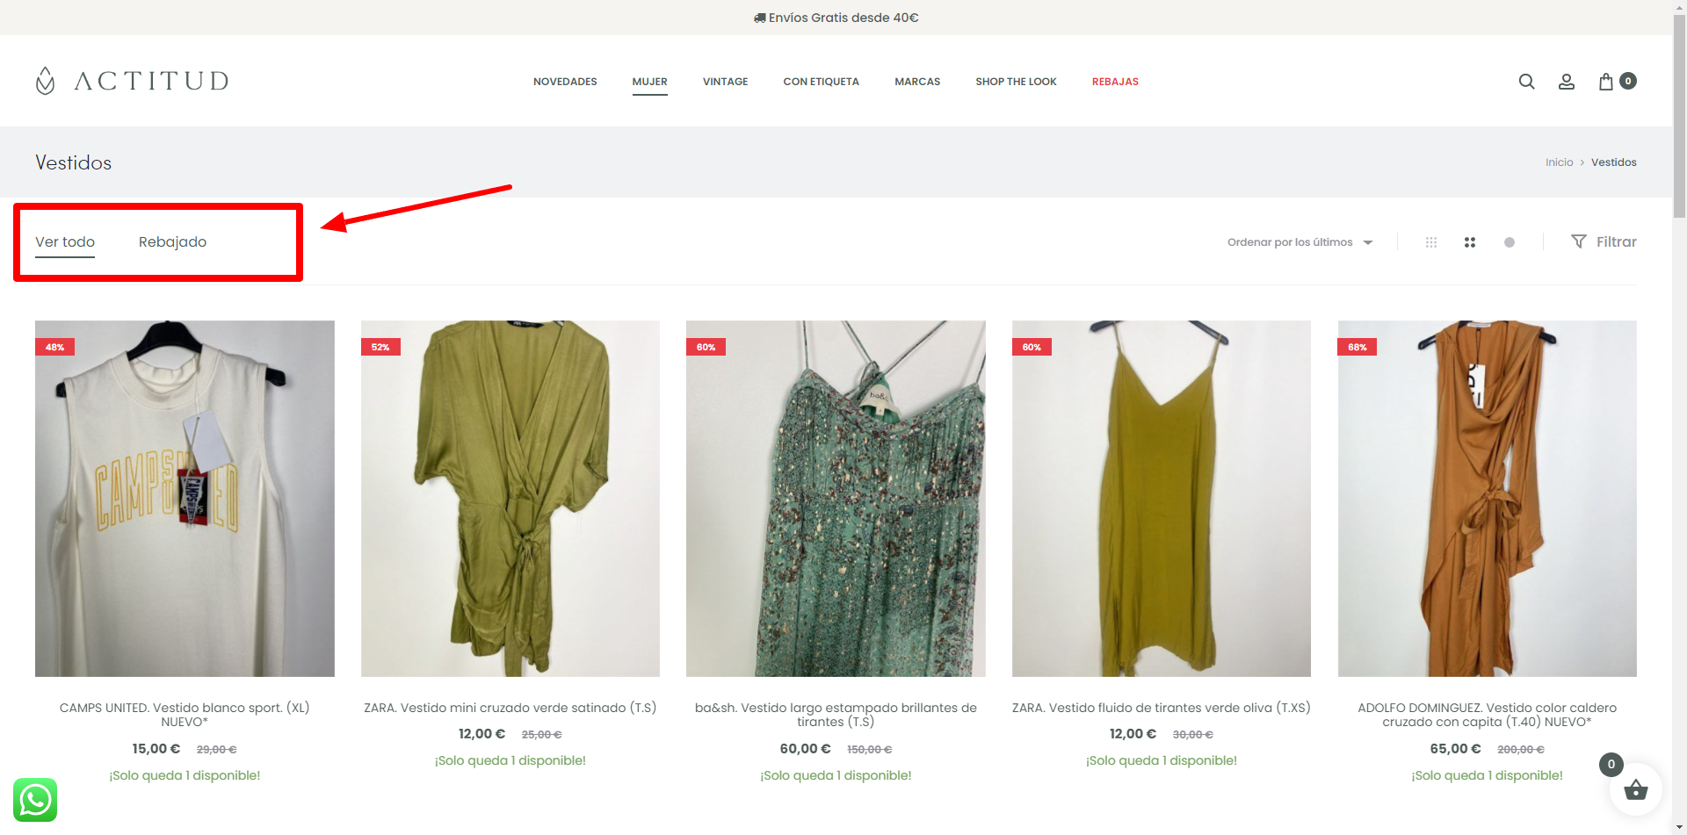Open the MARCAS menu
Image resolution: width=1687 pixels, height=835 pixels.
(x=917, y=82)
